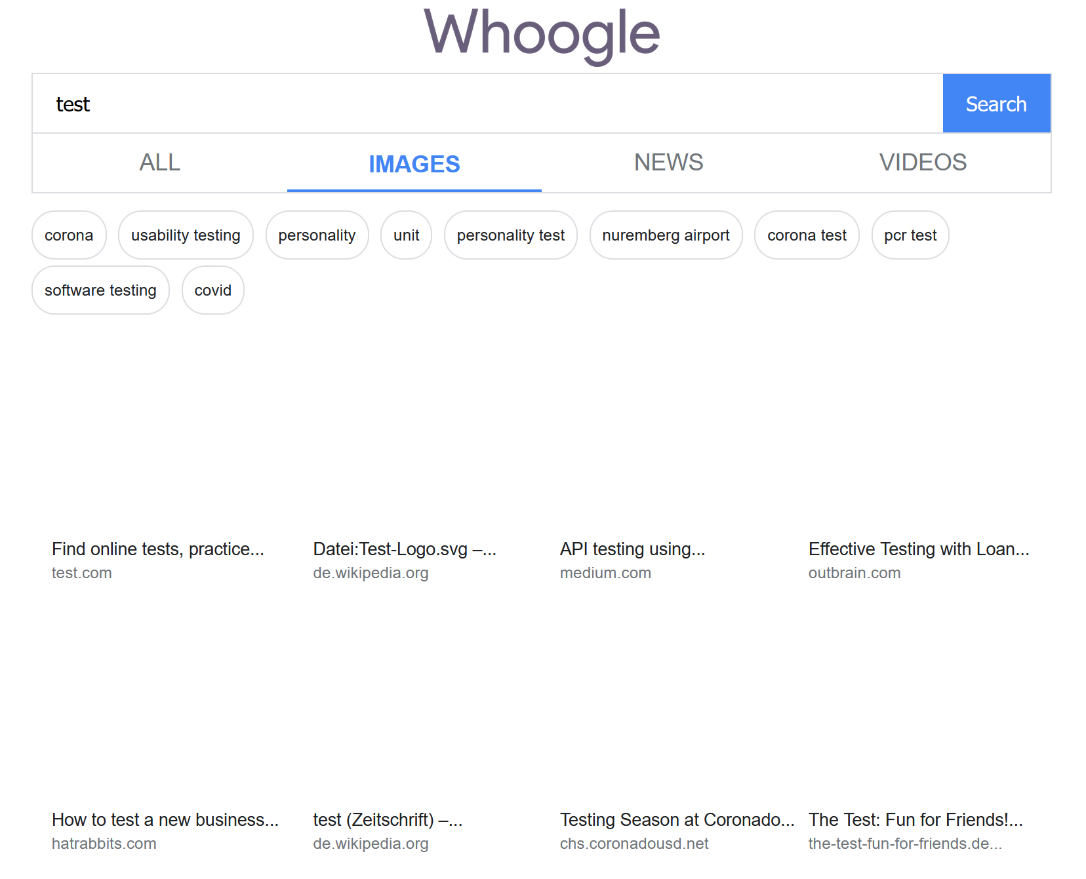Open 'API testing using...' result
Screen dimensions: 1086x879
633,549
